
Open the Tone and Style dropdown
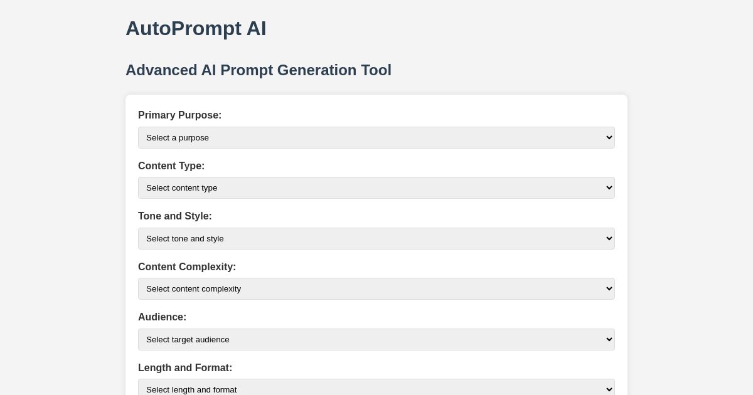point(376,238)
